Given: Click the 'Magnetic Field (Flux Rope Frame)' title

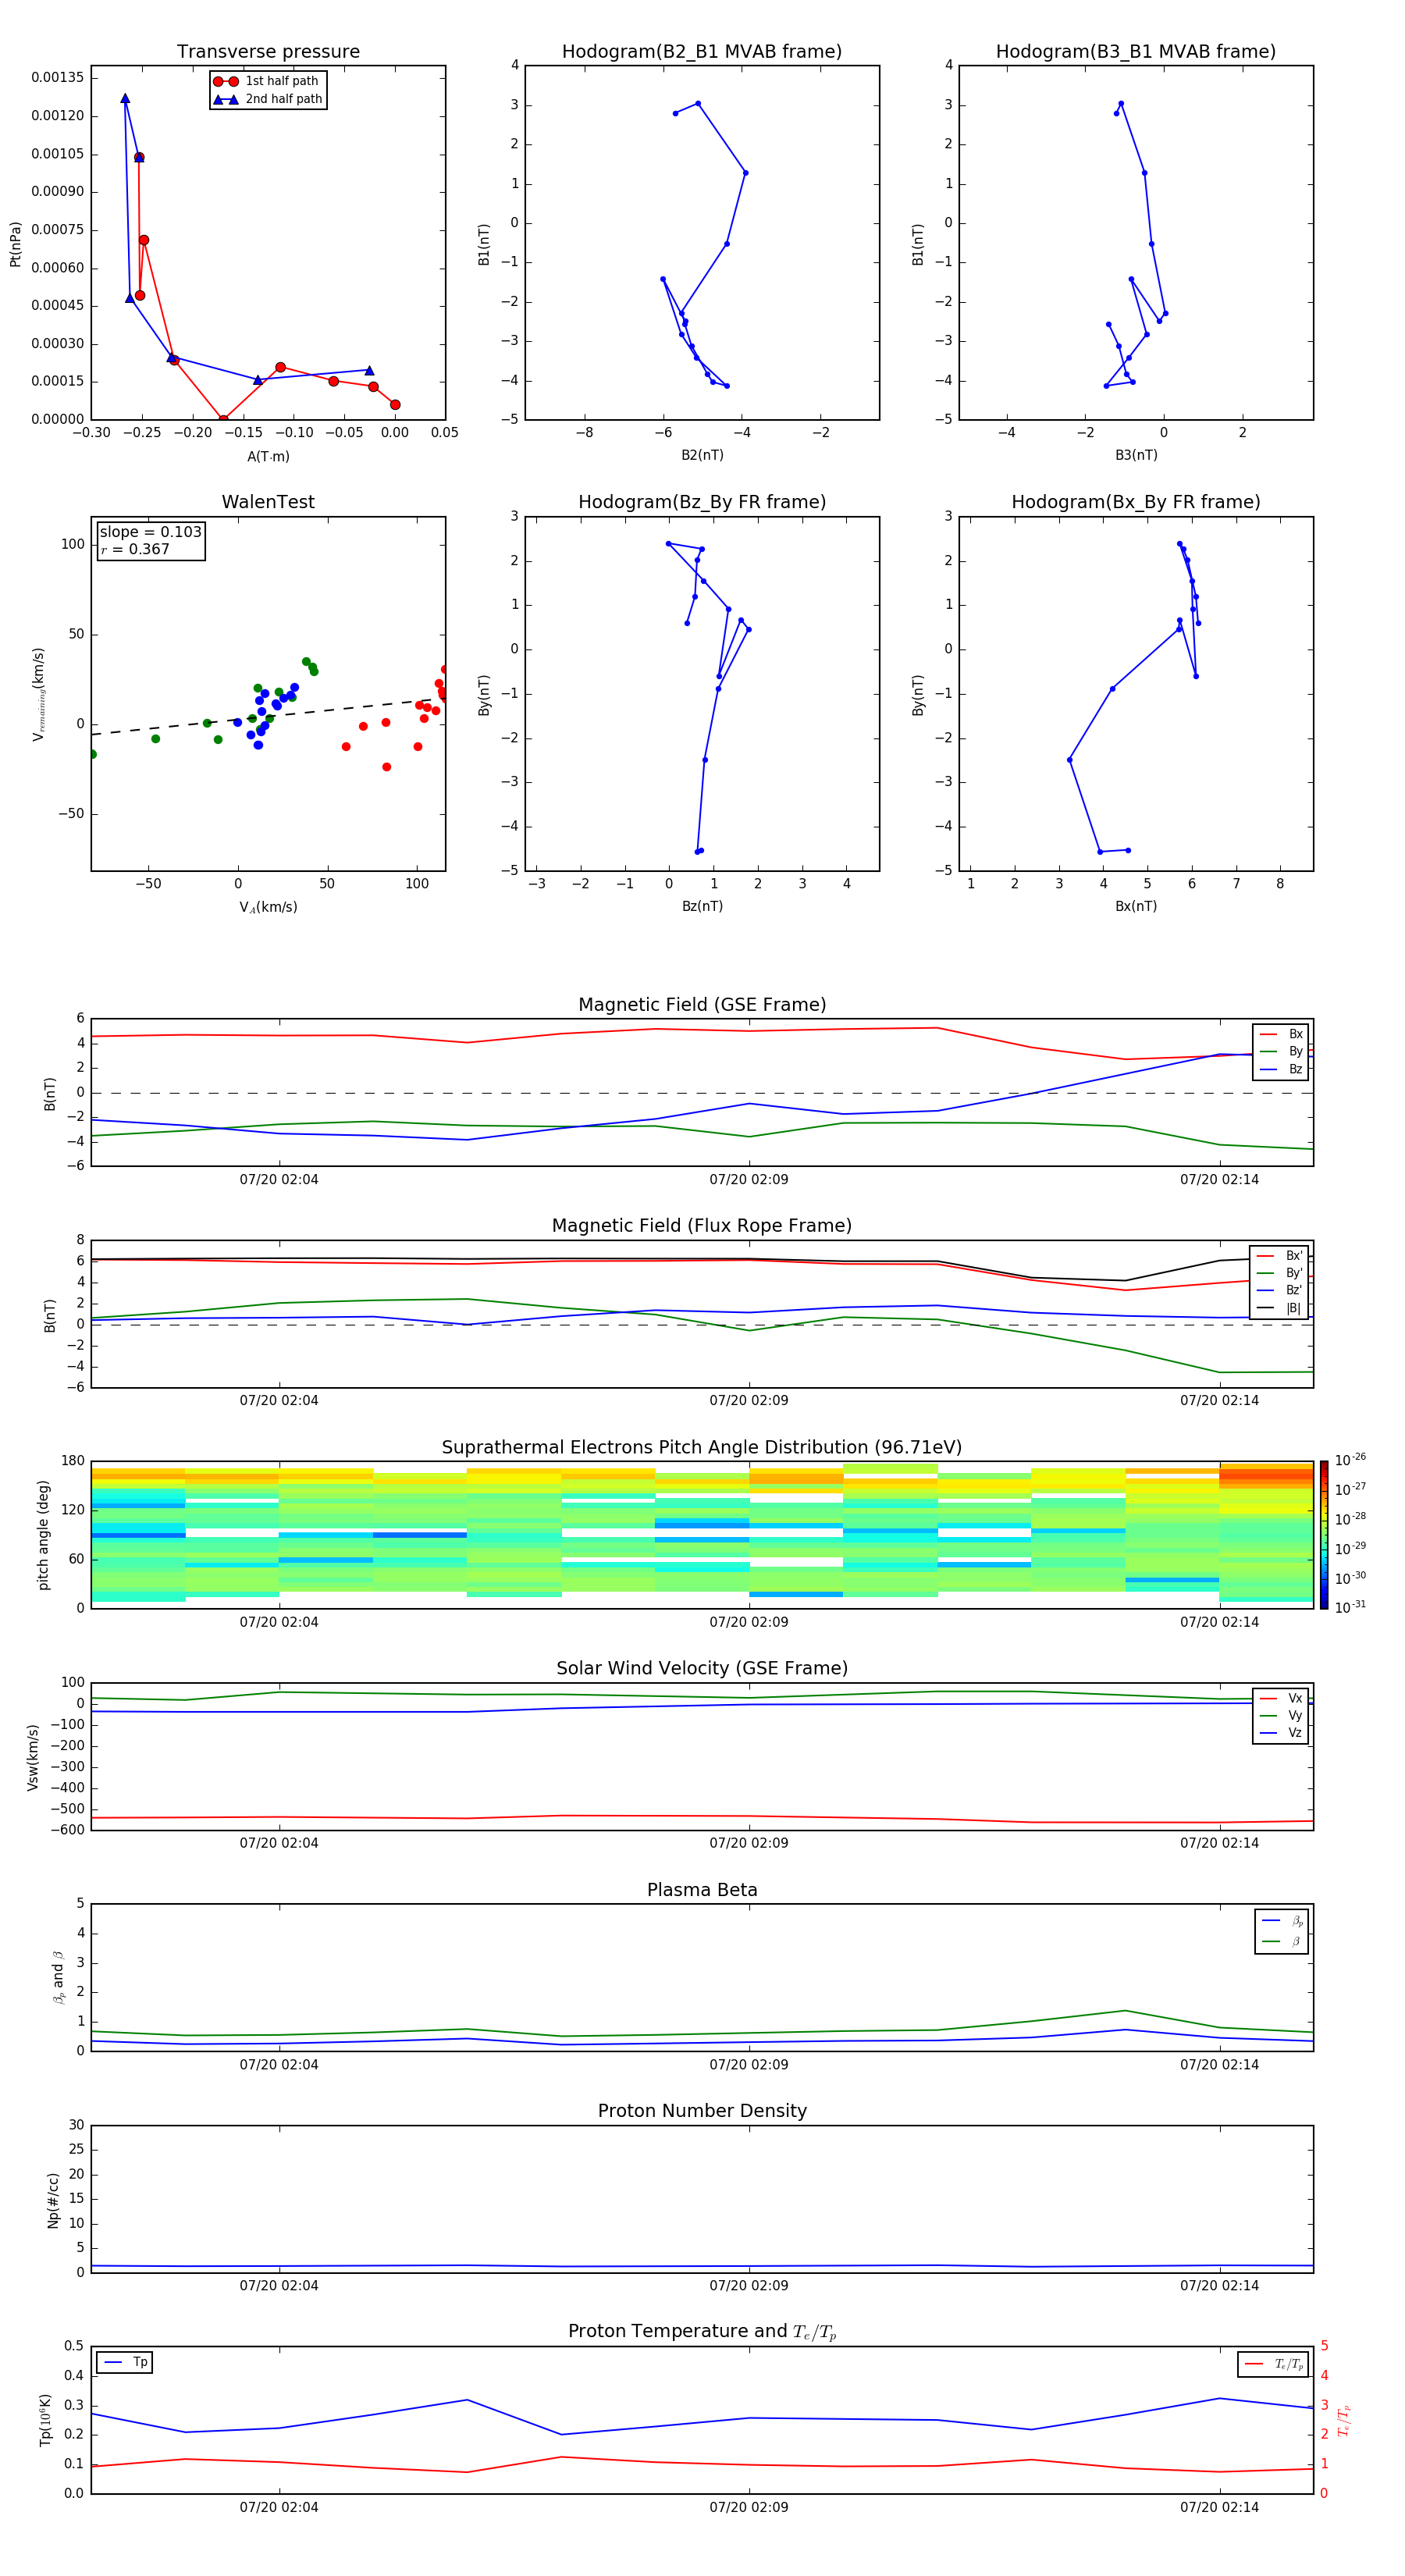Looking at the screenshot, I should coord(702,1226).
